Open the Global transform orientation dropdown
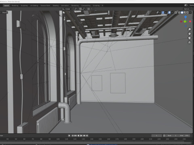The height and width of the screenshot is (145, 194). pos(67,9)
